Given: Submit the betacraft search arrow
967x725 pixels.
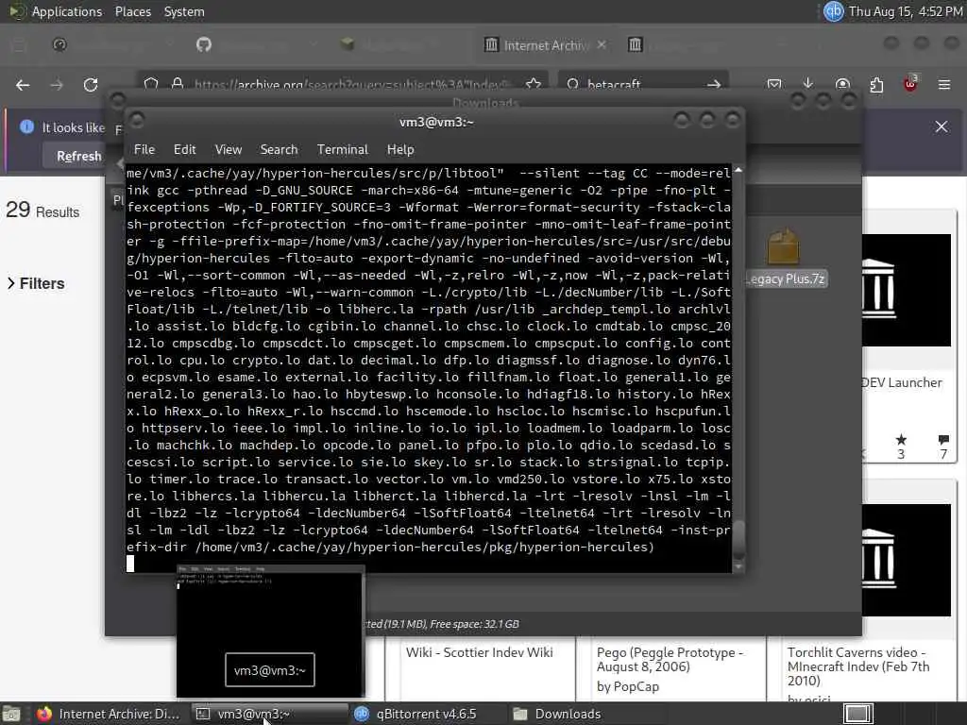Looking at the screenshot, I should tap(714, 84).
